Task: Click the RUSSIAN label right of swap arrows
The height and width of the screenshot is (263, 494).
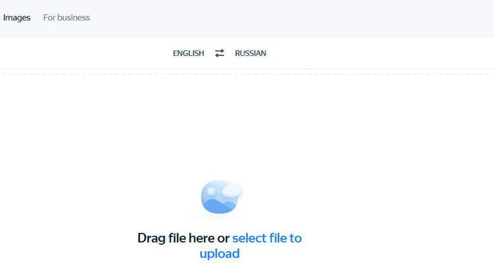Action: pyautogui.click(x=250, y=53)
